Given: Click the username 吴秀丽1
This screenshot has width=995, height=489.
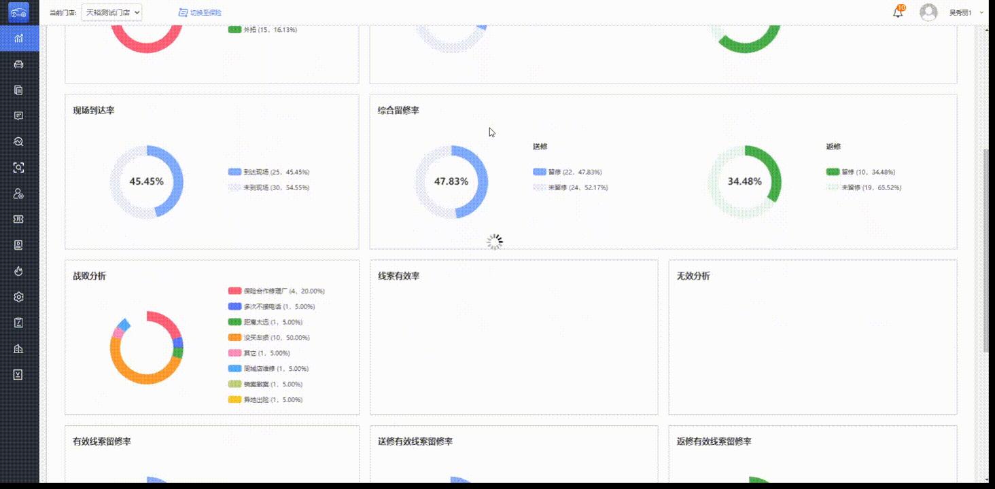Looking at the screenshot, I should [x=961, y=12].
